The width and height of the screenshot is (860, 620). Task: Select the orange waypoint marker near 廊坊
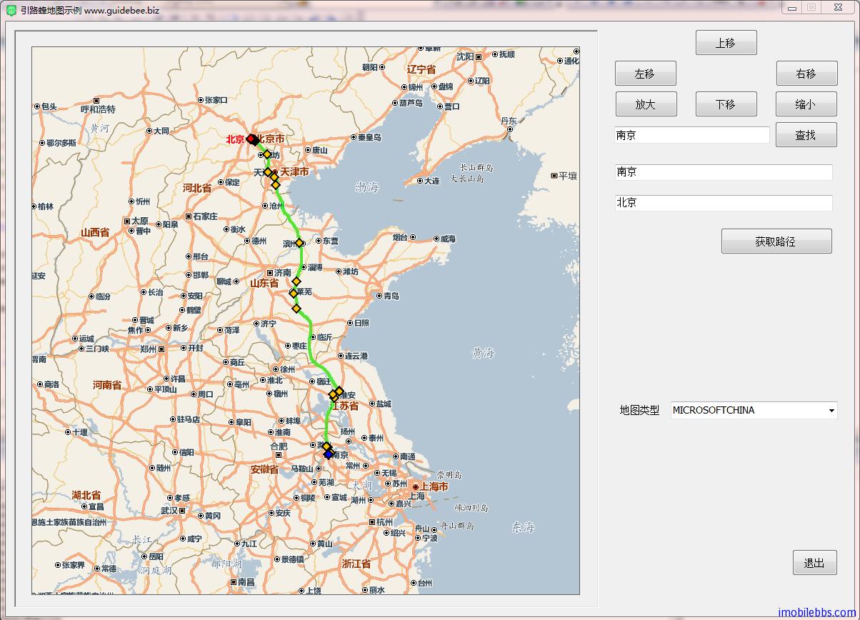(267, 154)
